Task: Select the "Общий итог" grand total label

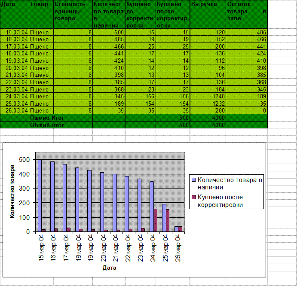Action: point(47,125)
